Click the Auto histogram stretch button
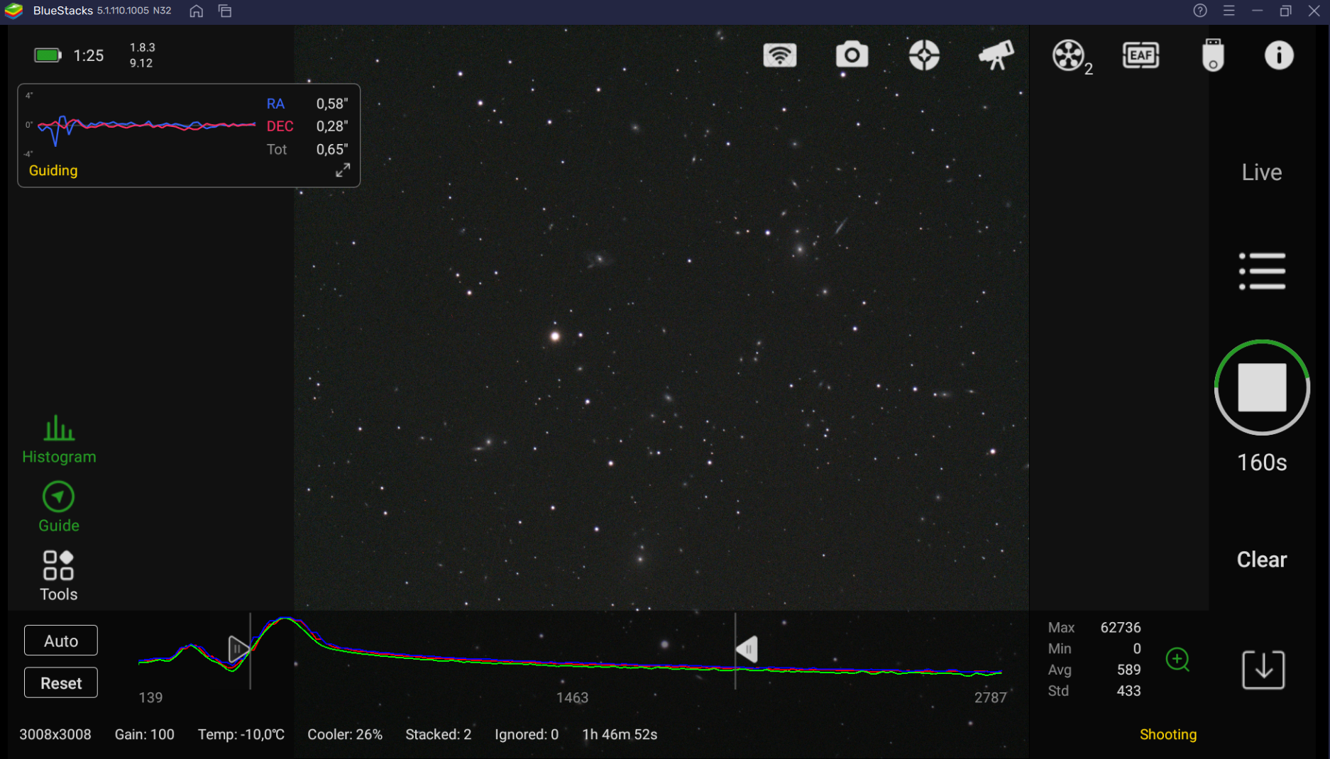This screenshot has width=1330, height=759. [61, 641]
